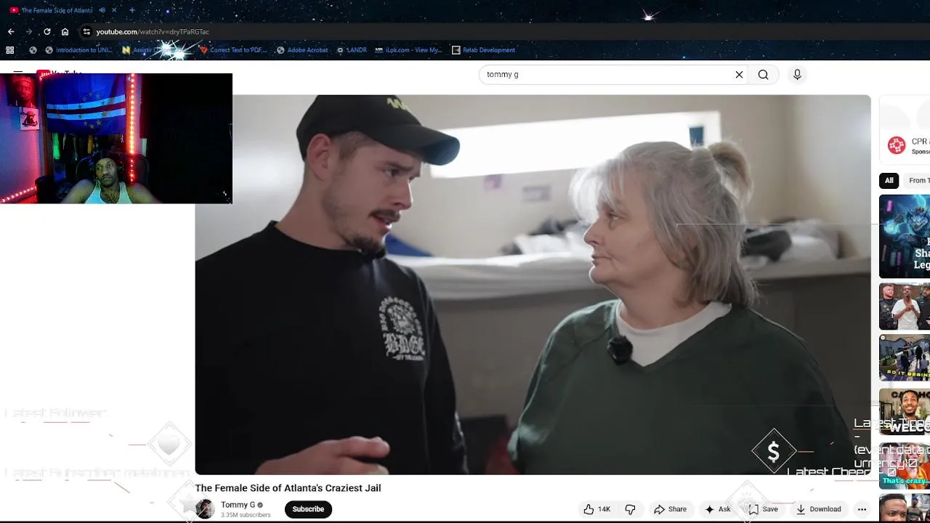Share the video
Image resolution: width=930 pixels, height=523 pixels.
tap(670, 509)
